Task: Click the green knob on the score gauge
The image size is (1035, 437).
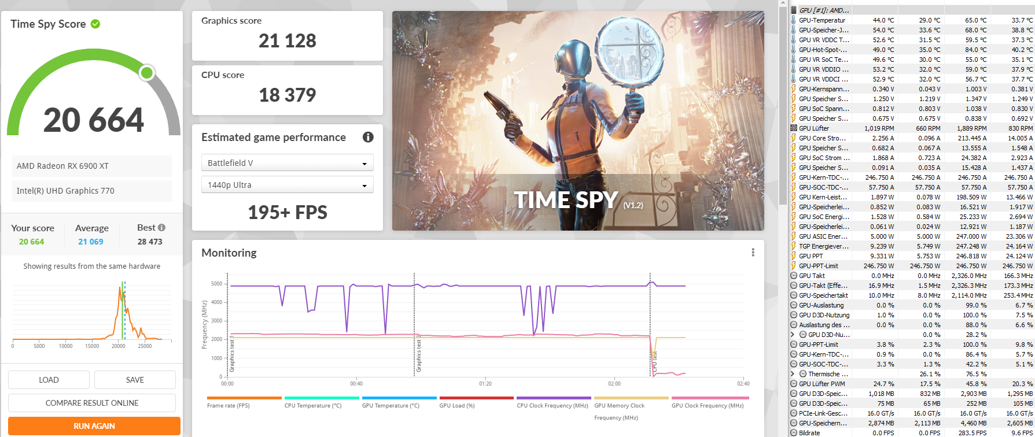Action: tap(147, 73)
